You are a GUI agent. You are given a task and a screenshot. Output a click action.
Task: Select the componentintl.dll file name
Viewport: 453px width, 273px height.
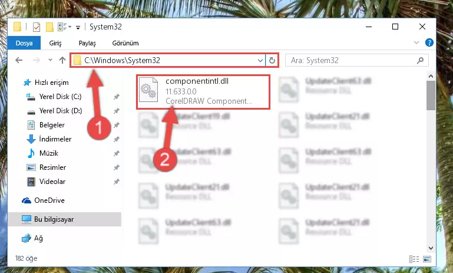(x=197, y=81)
